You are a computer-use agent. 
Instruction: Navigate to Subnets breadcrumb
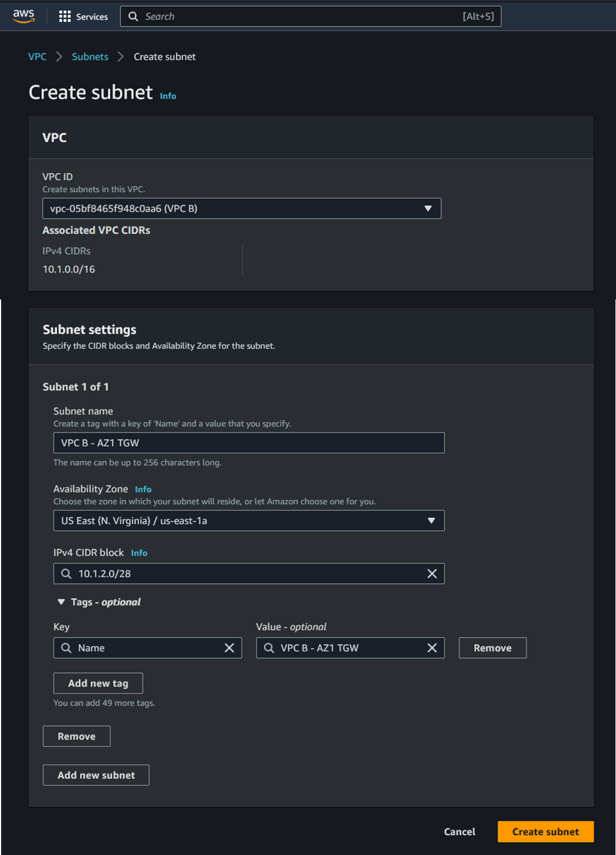coord(90,57)
